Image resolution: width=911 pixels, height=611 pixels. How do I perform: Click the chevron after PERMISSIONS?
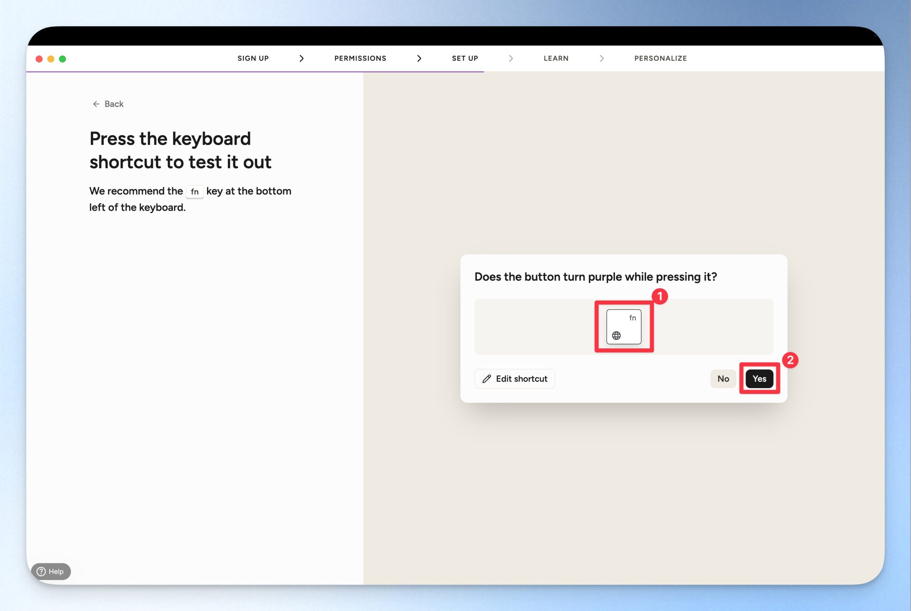(419, 58)
